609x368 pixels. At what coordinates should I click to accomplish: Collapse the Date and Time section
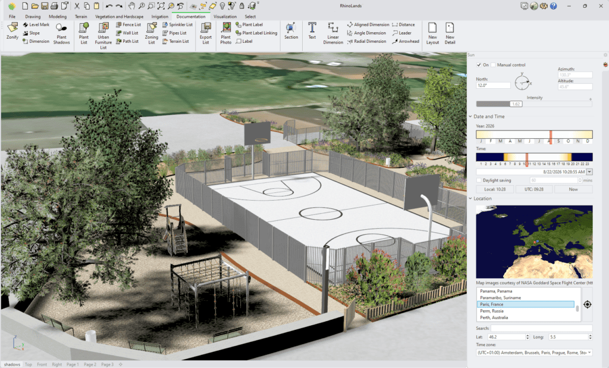[x=471, y=117]
